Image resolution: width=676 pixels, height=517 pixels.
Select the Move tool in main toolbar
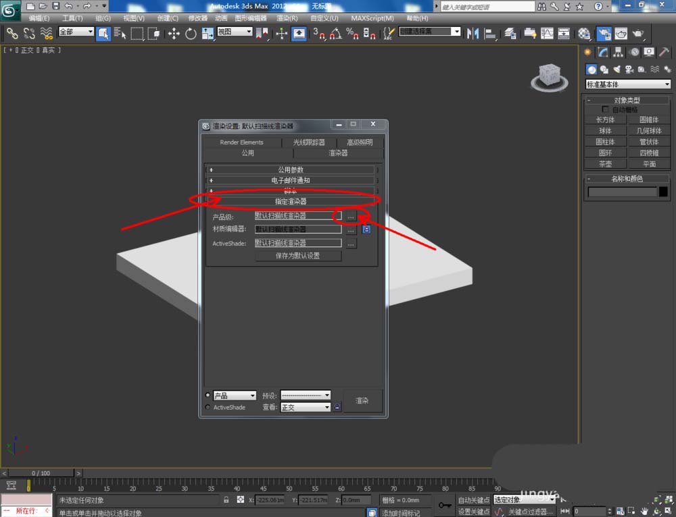click(x=174, y=33)
